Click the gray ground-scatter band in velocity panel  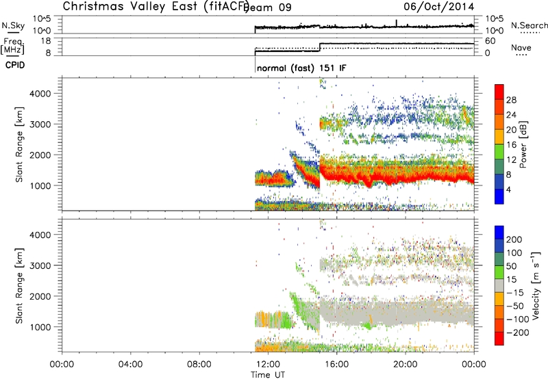coord(397,313)
